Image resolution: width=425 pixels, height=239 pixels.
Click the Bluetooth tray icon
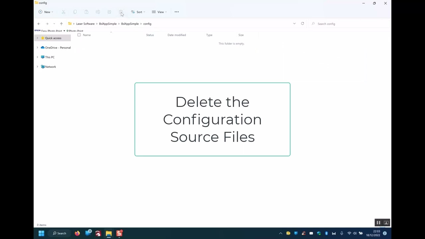click(x=326, y=233)
